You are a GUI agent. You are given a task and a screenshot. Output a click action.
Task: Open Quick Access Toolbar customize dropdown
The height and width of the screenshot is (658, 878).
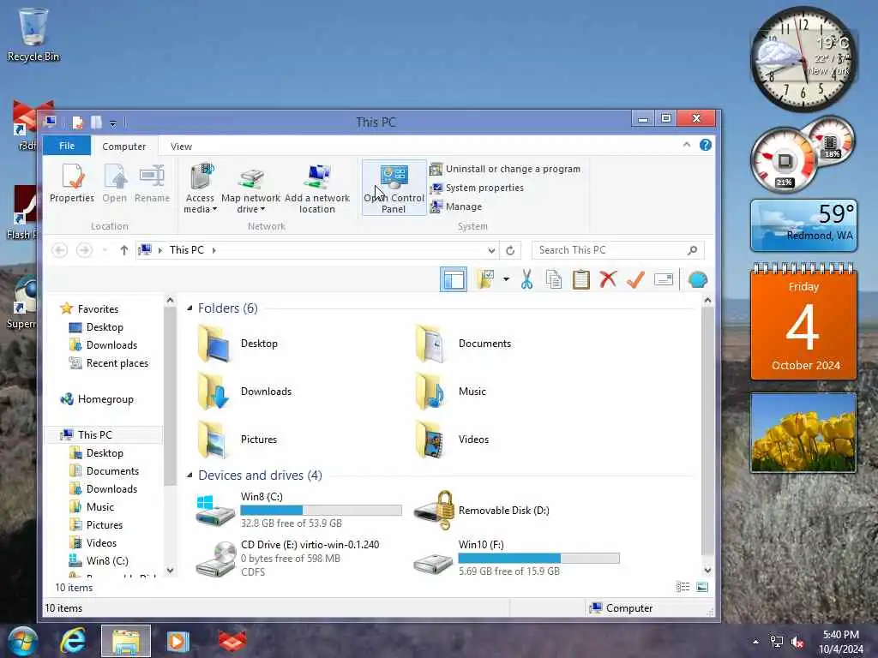click(113, 123)
